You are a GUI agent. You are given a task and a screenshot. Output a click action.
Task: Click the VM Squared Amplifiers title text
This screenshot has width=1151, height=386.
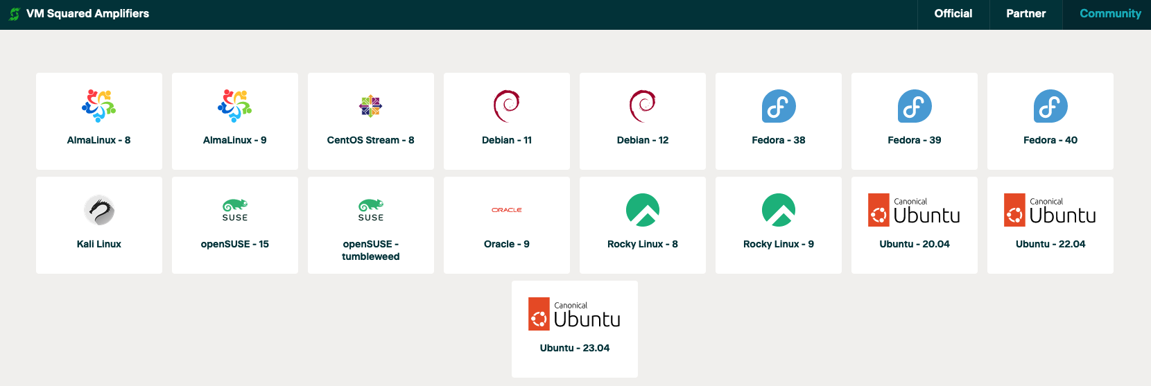[x=87, y=14]
